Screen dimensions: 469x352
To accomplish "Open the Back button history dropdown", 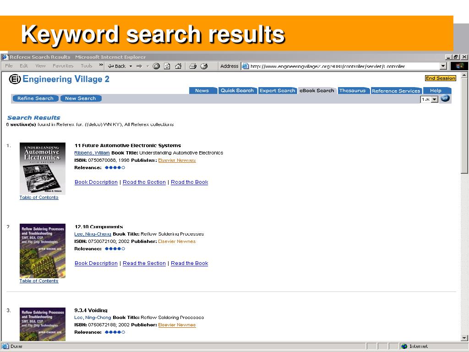I will (x=131, y=66).
